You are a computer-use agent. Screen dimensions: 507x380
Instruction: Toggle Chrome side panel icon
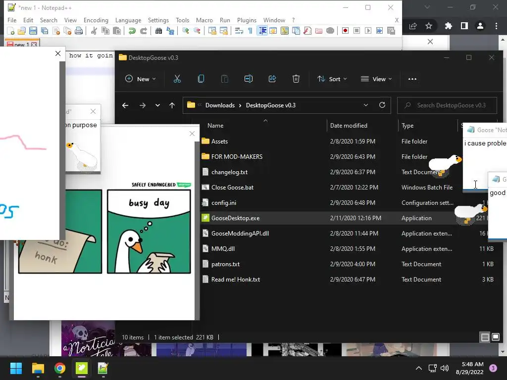pos(464,26)
